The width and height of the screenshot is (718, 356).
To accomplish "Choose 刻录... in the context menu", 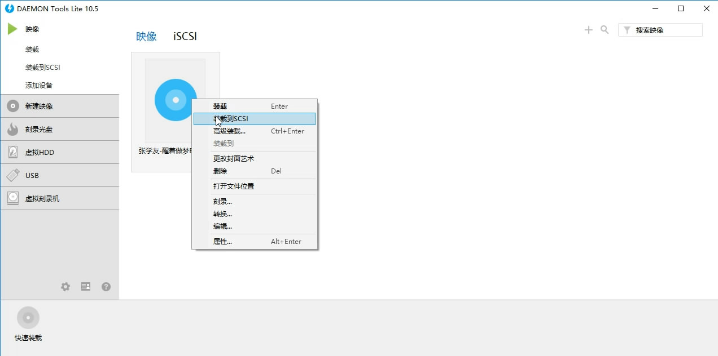I will [255, 201].
